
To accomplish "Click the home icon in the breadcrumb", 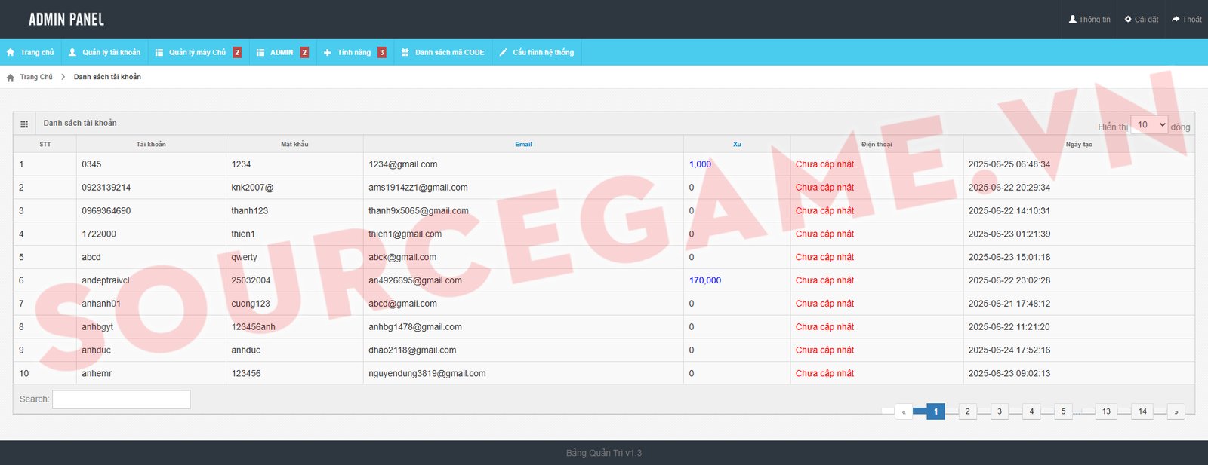I will (x=11, y=78).
